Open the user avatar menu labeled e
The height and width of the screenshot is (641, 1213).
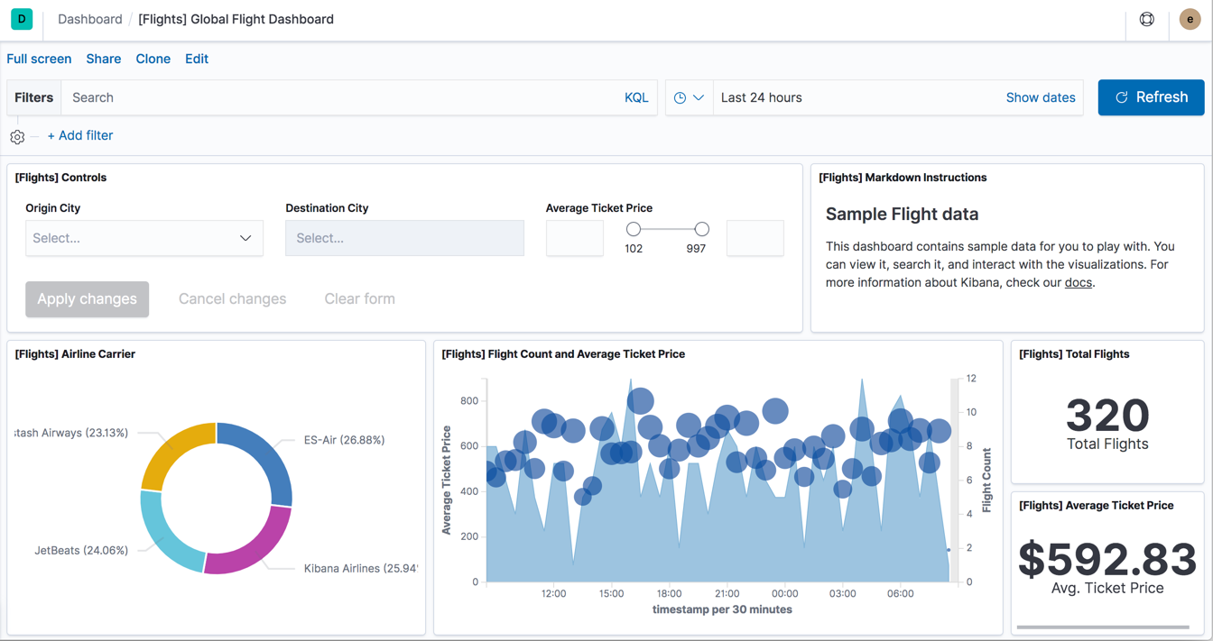1190,19
